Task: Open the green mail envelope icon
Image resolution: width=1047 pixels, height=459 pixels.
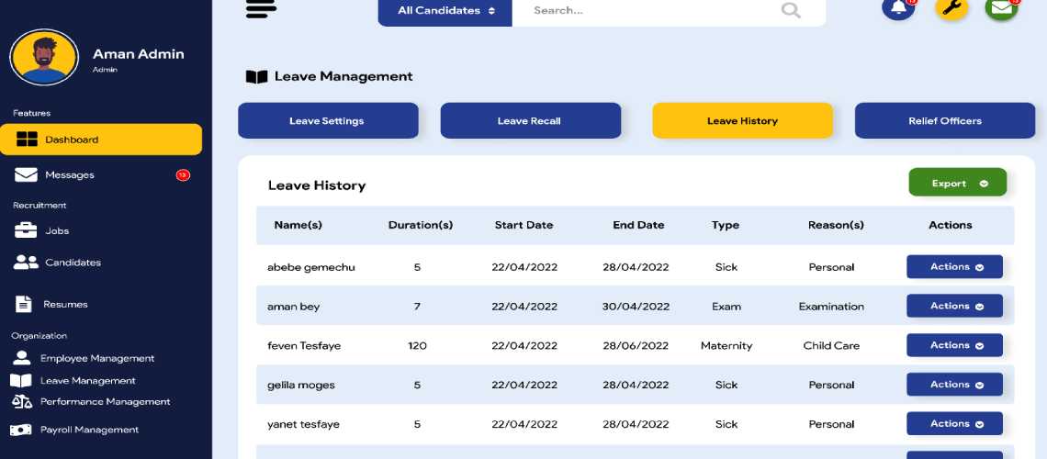Action: coord(1001,8)
